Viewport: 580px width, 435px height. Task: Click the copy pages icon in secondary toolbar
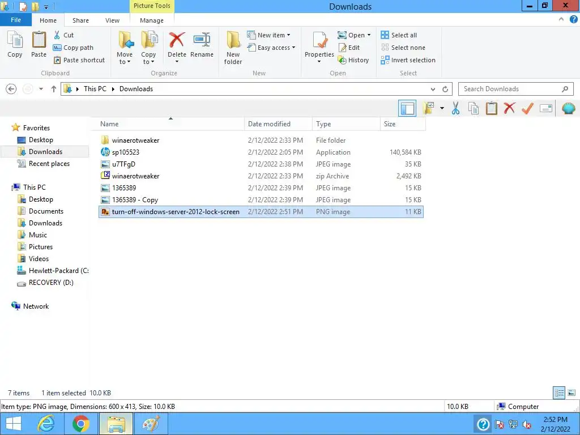click(x=474, y=108)
